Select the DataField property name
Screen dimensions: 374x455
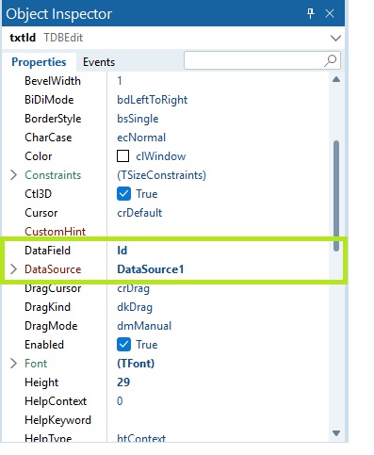(x=47, y=251)
